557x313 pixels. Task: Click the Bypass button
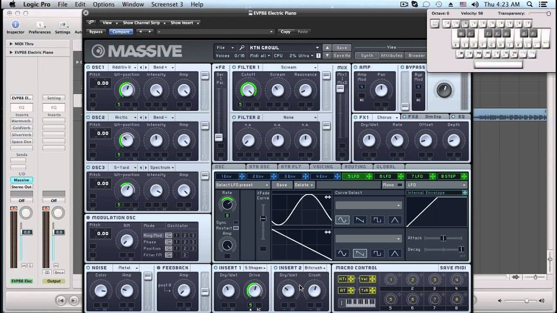(x=96, y=32)
